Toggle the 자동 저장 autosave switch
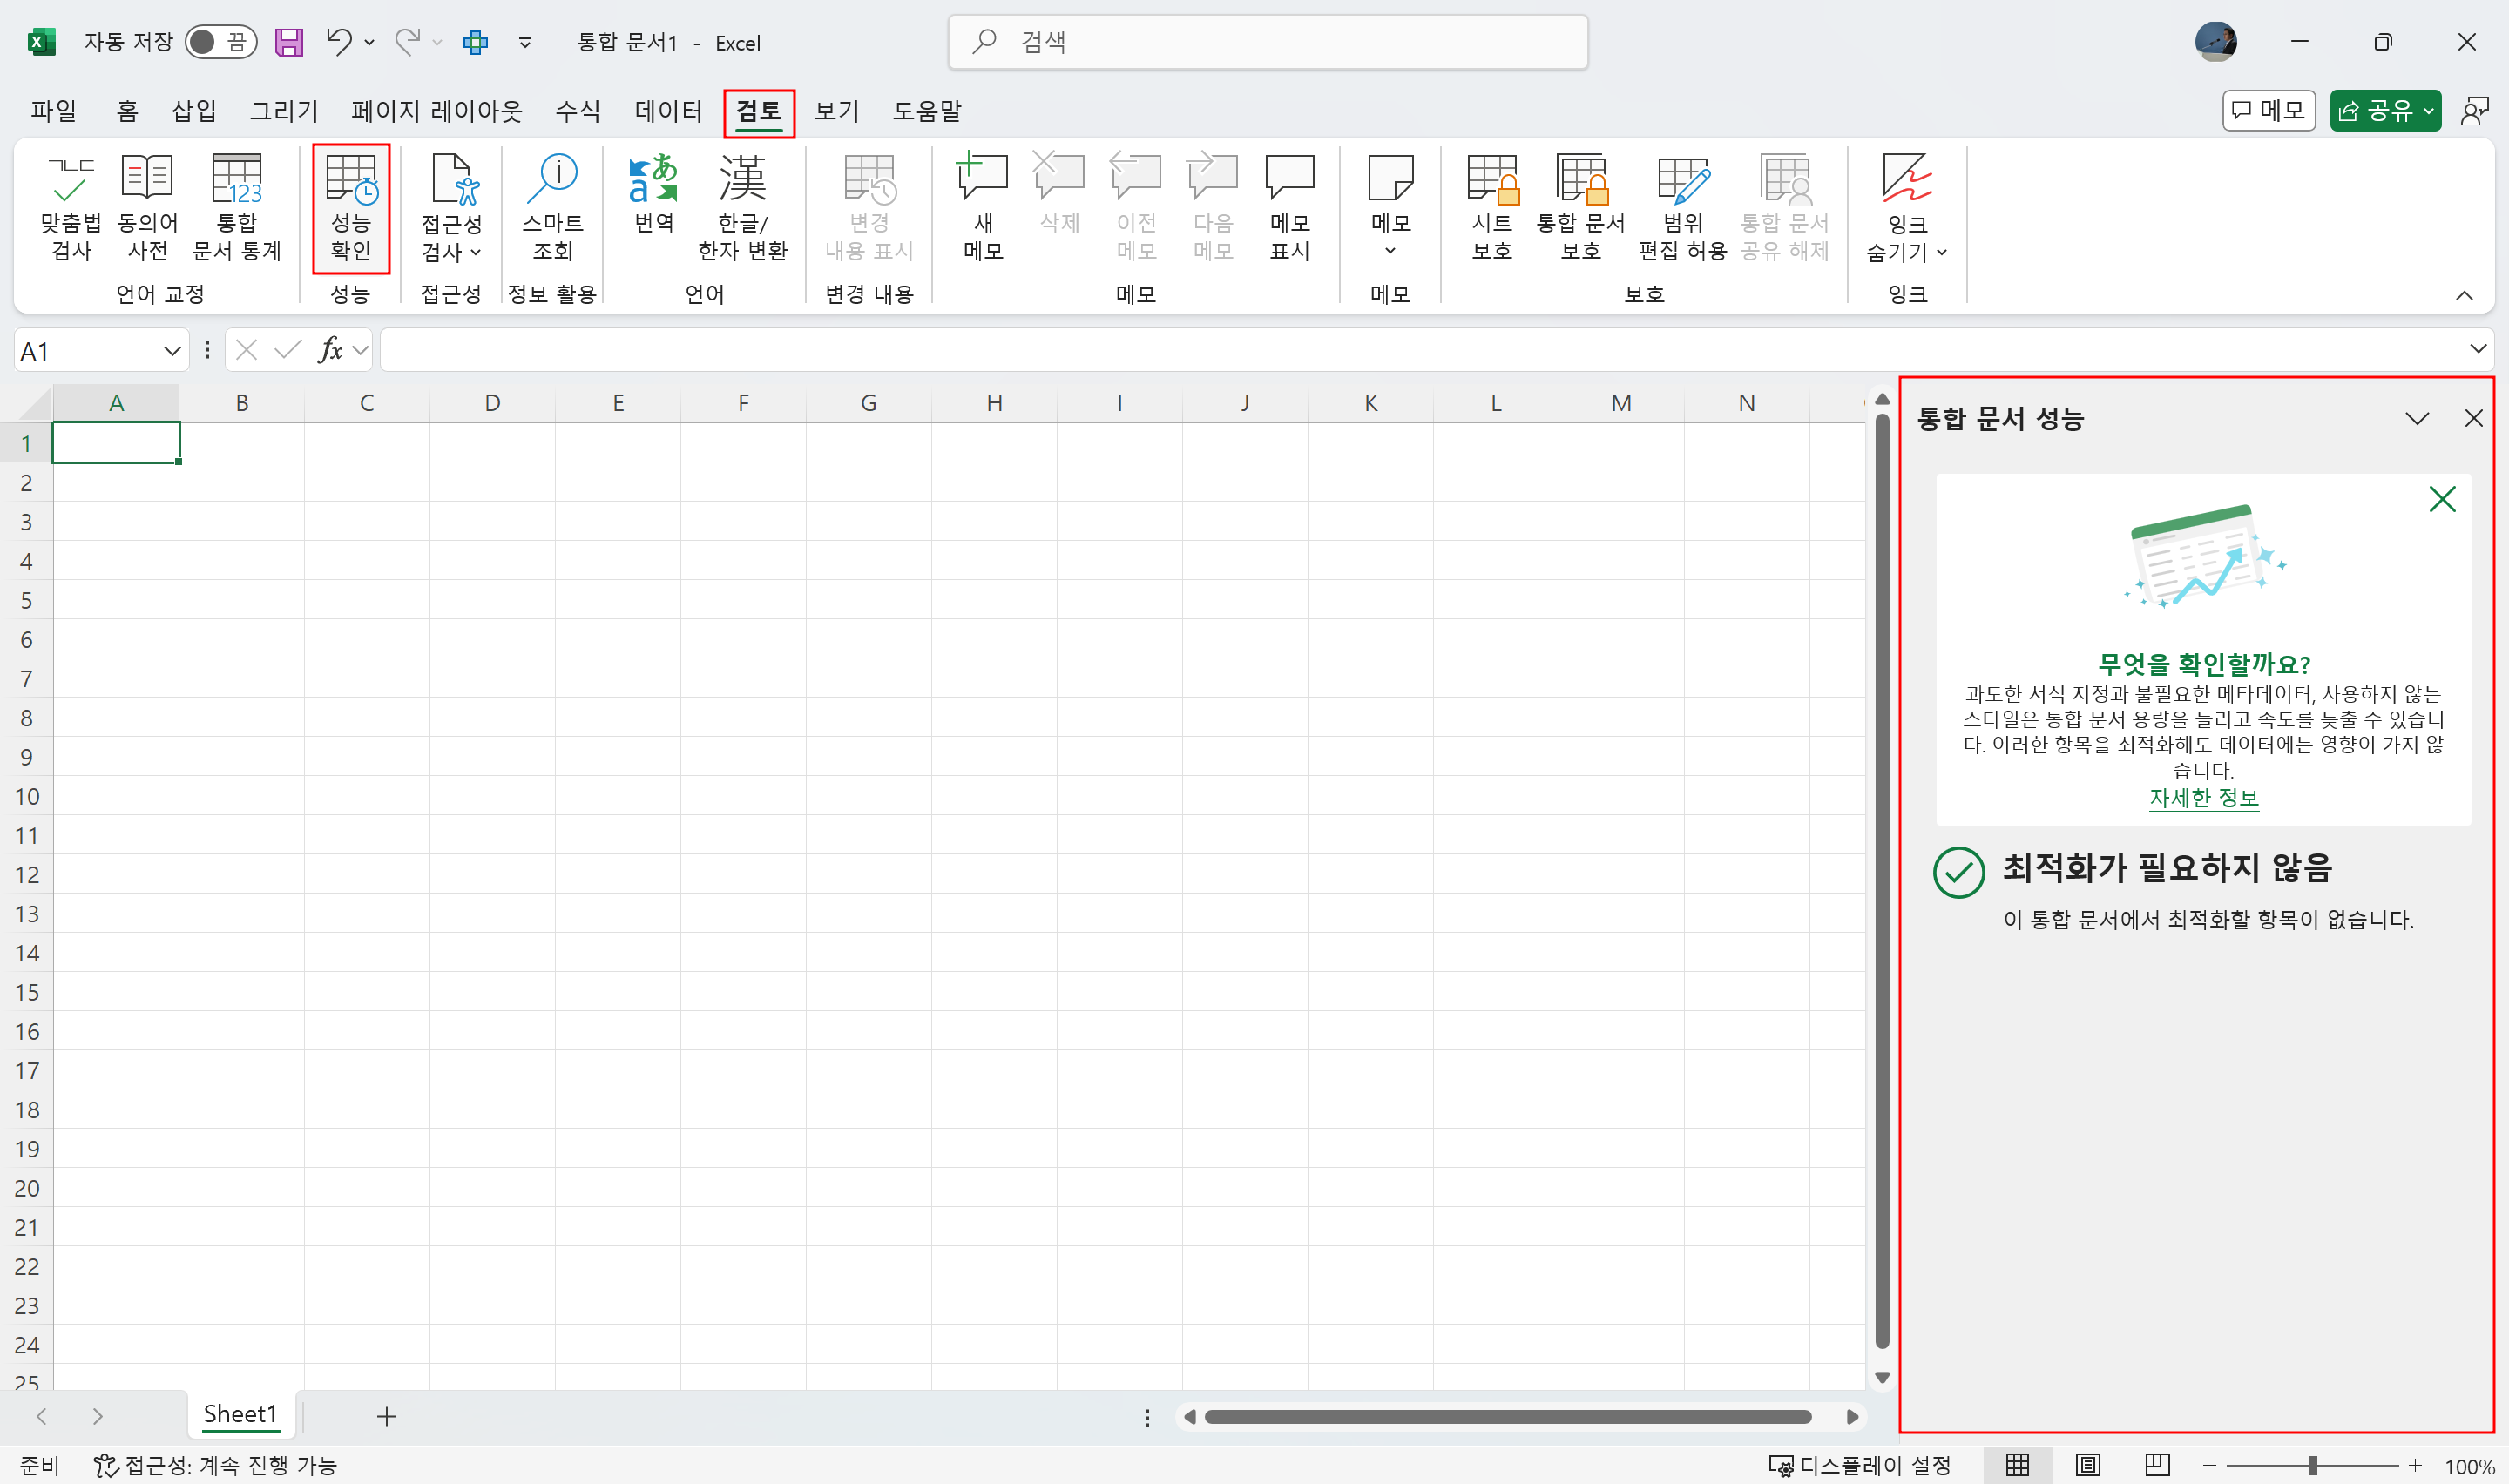Screen dimensions: 2509x1484 tap(220, 42)
